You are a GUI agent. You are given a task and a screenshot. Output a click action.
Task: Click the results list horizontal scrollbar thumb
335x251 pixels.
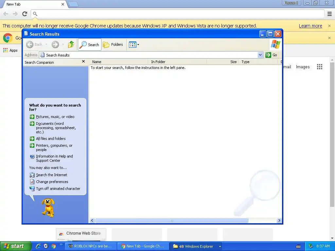click(172, 221)
